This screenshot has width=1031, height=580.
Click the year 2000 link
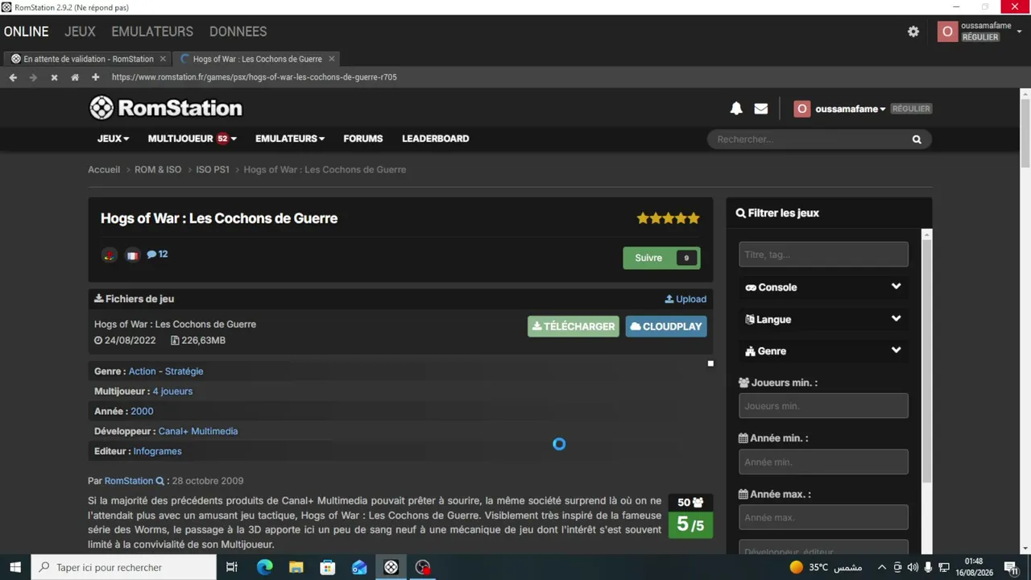pos(142,412)
